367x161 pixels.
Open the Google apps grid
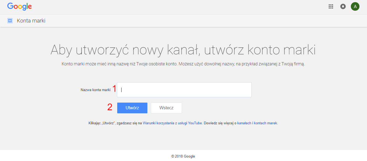[x=331, y=6]
